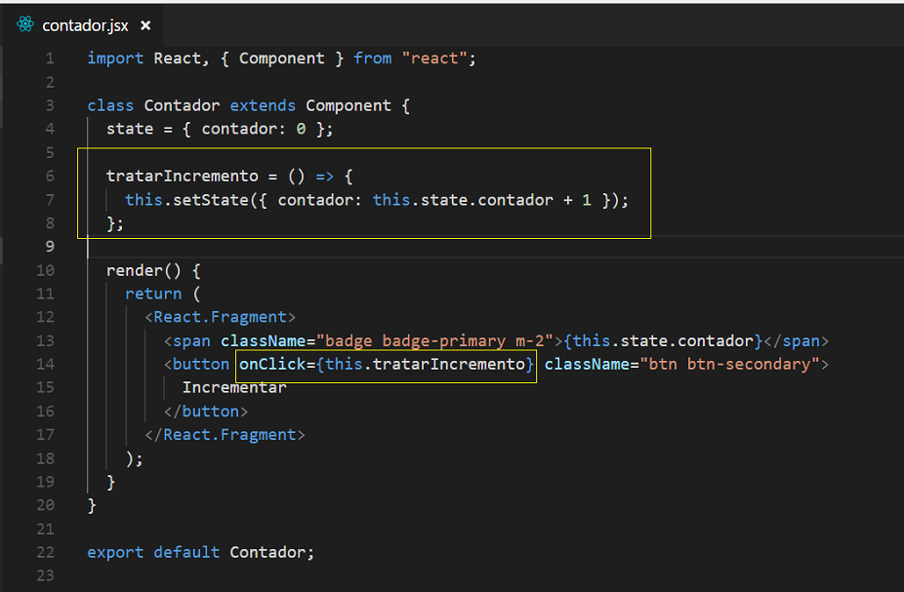Screen dimensions: 904x592
Task: Click the state initializer on line 4
Action: click(220, 129)
